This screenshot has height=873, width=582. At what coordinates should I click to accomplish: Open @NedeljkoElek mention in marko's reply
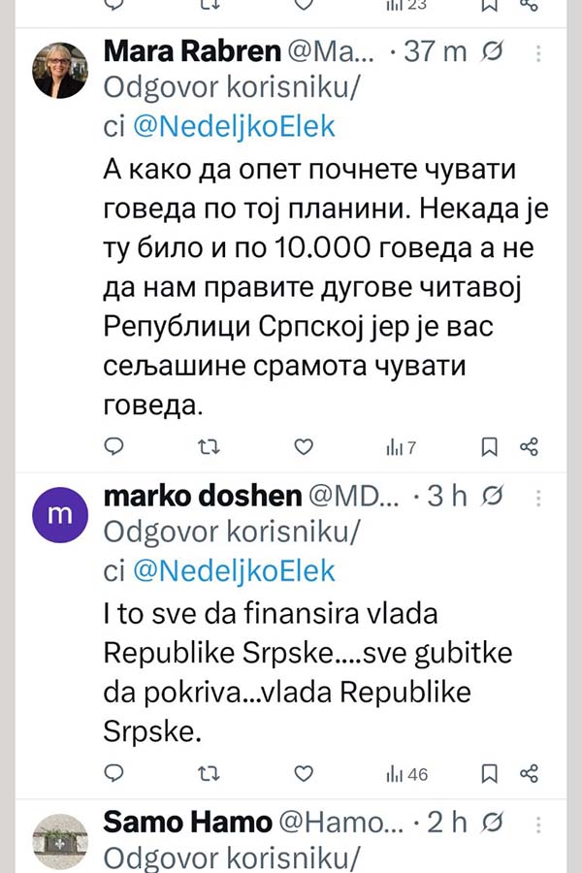point(234,570)
